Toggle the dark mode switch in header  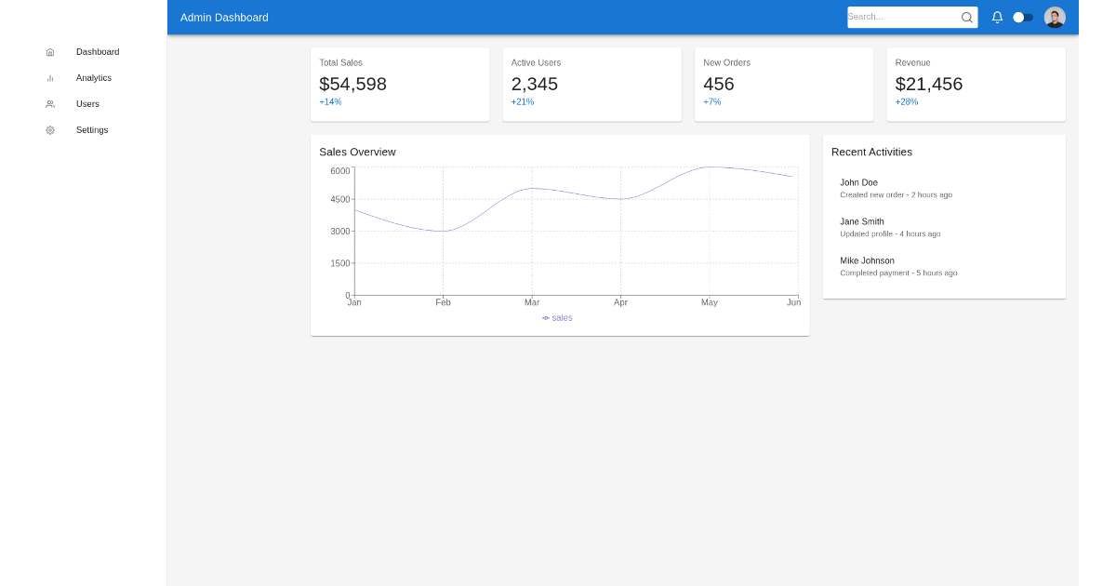click(1022, 18)
